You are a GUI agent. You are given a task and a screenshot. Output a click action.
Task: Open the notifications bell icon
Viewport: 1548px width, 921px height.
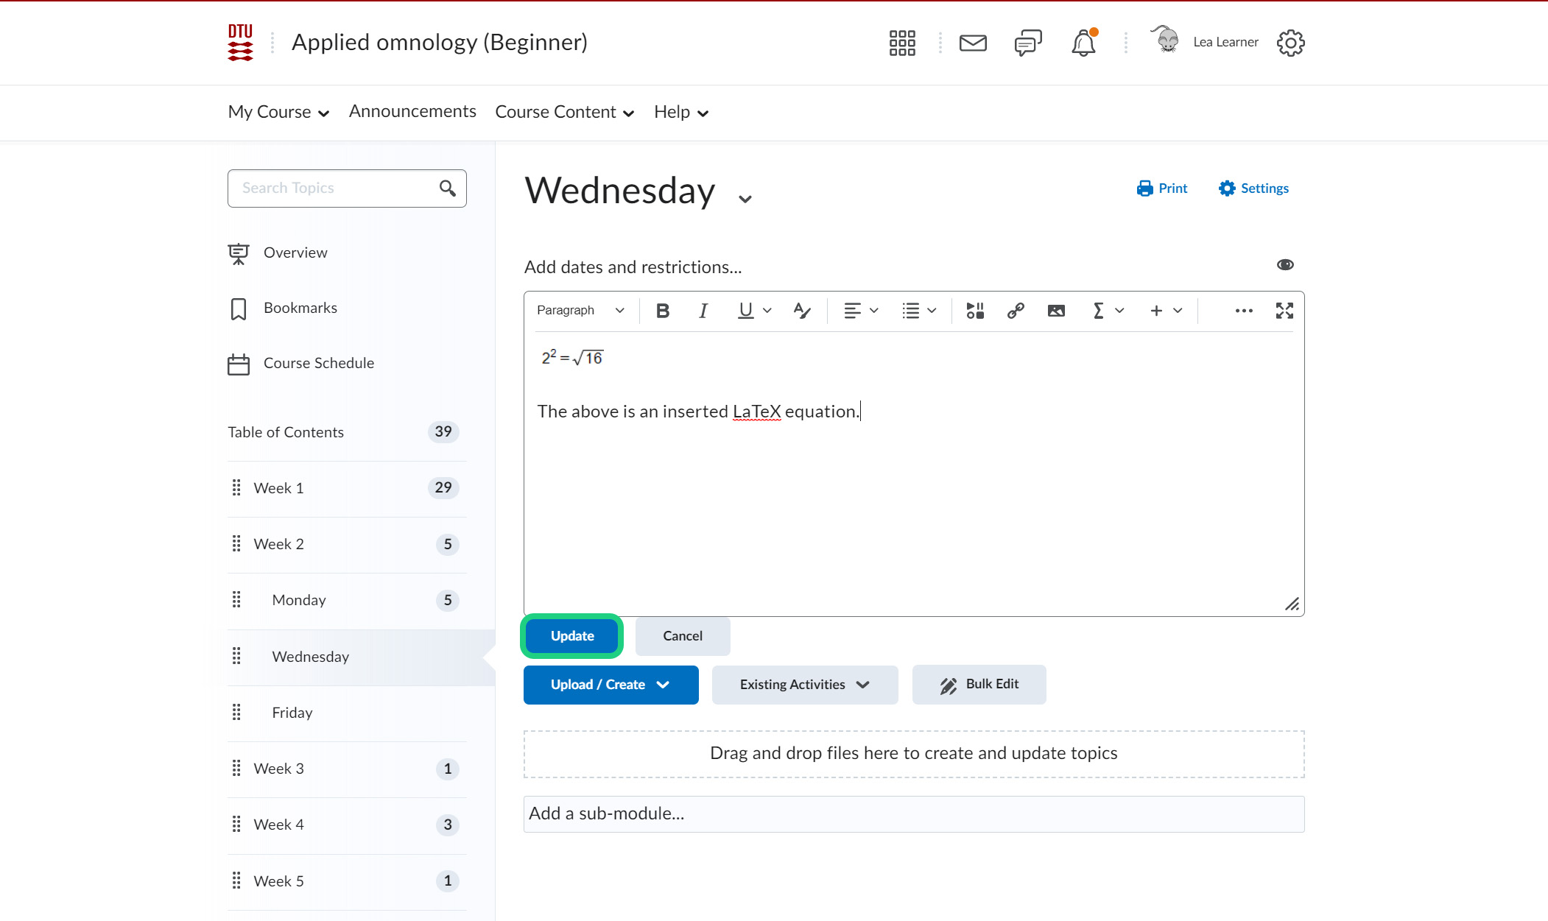pos(1083,43)
